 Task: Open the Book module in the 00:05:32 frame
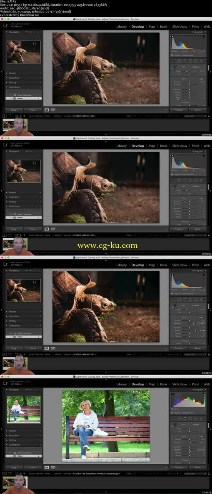[x=164, y=146]
